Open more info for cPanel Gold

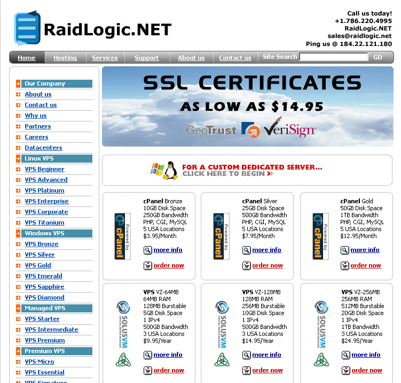(365, 250)
